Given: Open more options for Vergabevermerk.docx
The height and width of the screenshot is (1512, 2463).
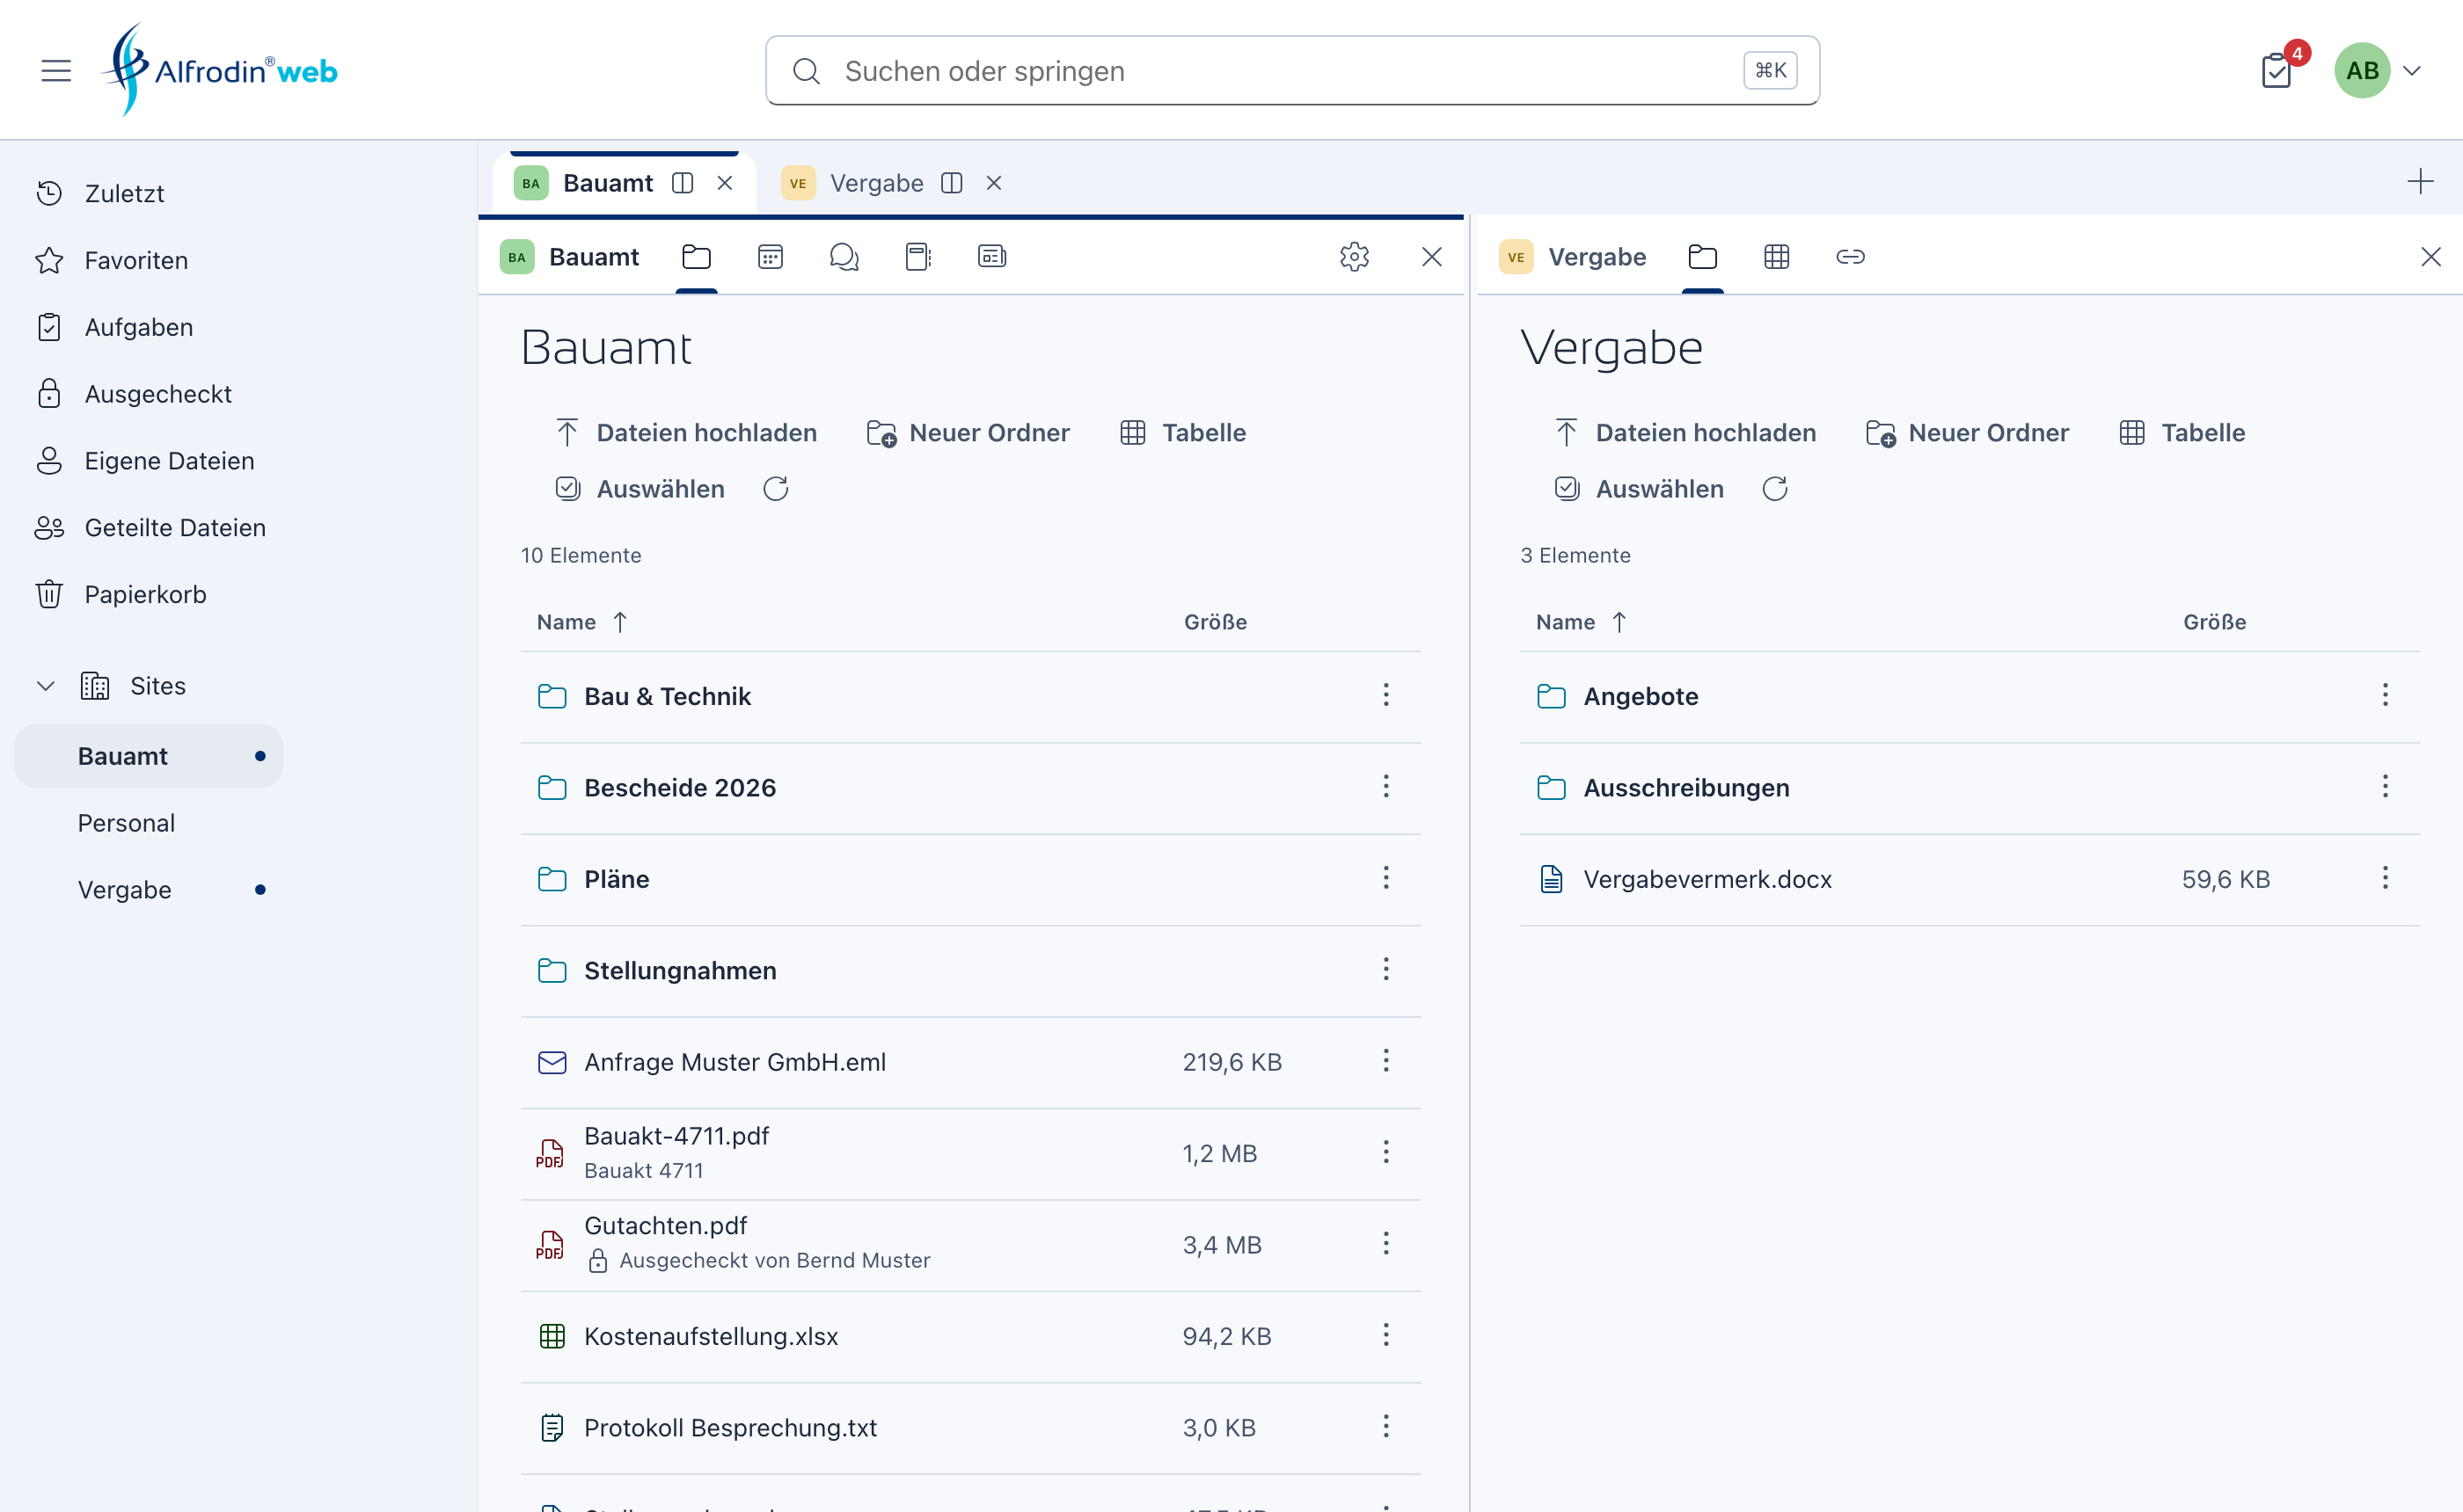Looking at the screenshot, I should pos(2385,878).
